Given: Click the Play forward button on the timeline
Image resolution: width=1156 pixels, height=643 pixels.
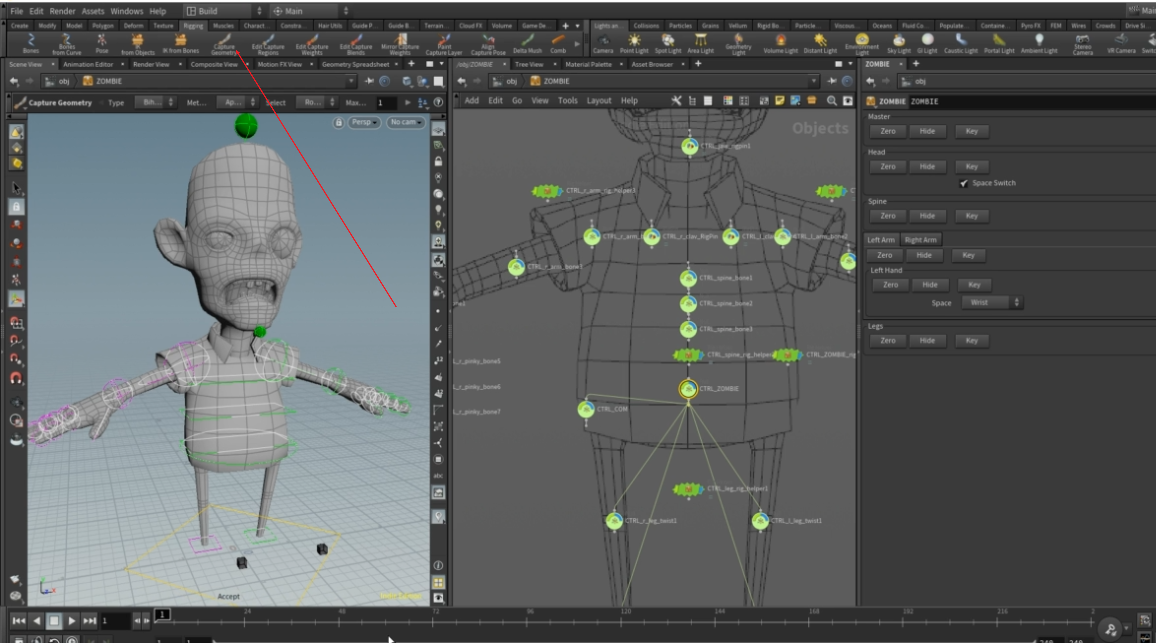Looking at the screenshot, I should coord(71,621).
